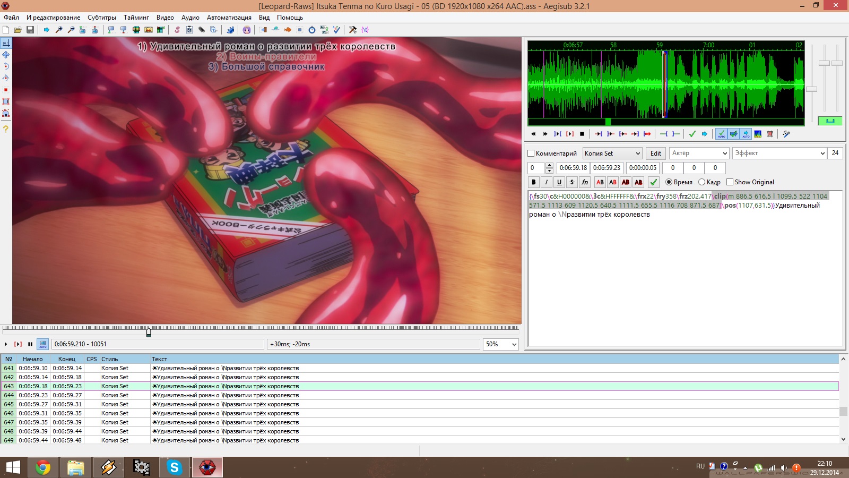Select the vector clip visual tool
This screenshot has width=849, height=478.
click(x=6, y=113)
